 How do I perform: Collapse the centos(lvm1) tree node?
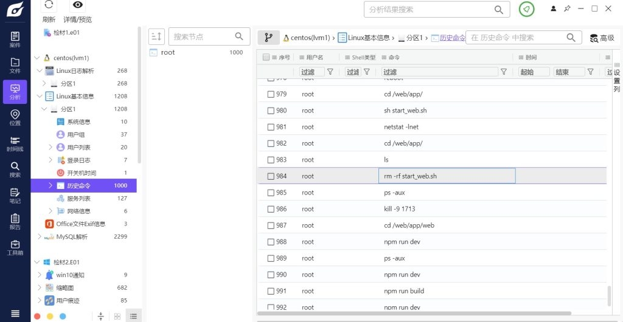tap(37, 58)
